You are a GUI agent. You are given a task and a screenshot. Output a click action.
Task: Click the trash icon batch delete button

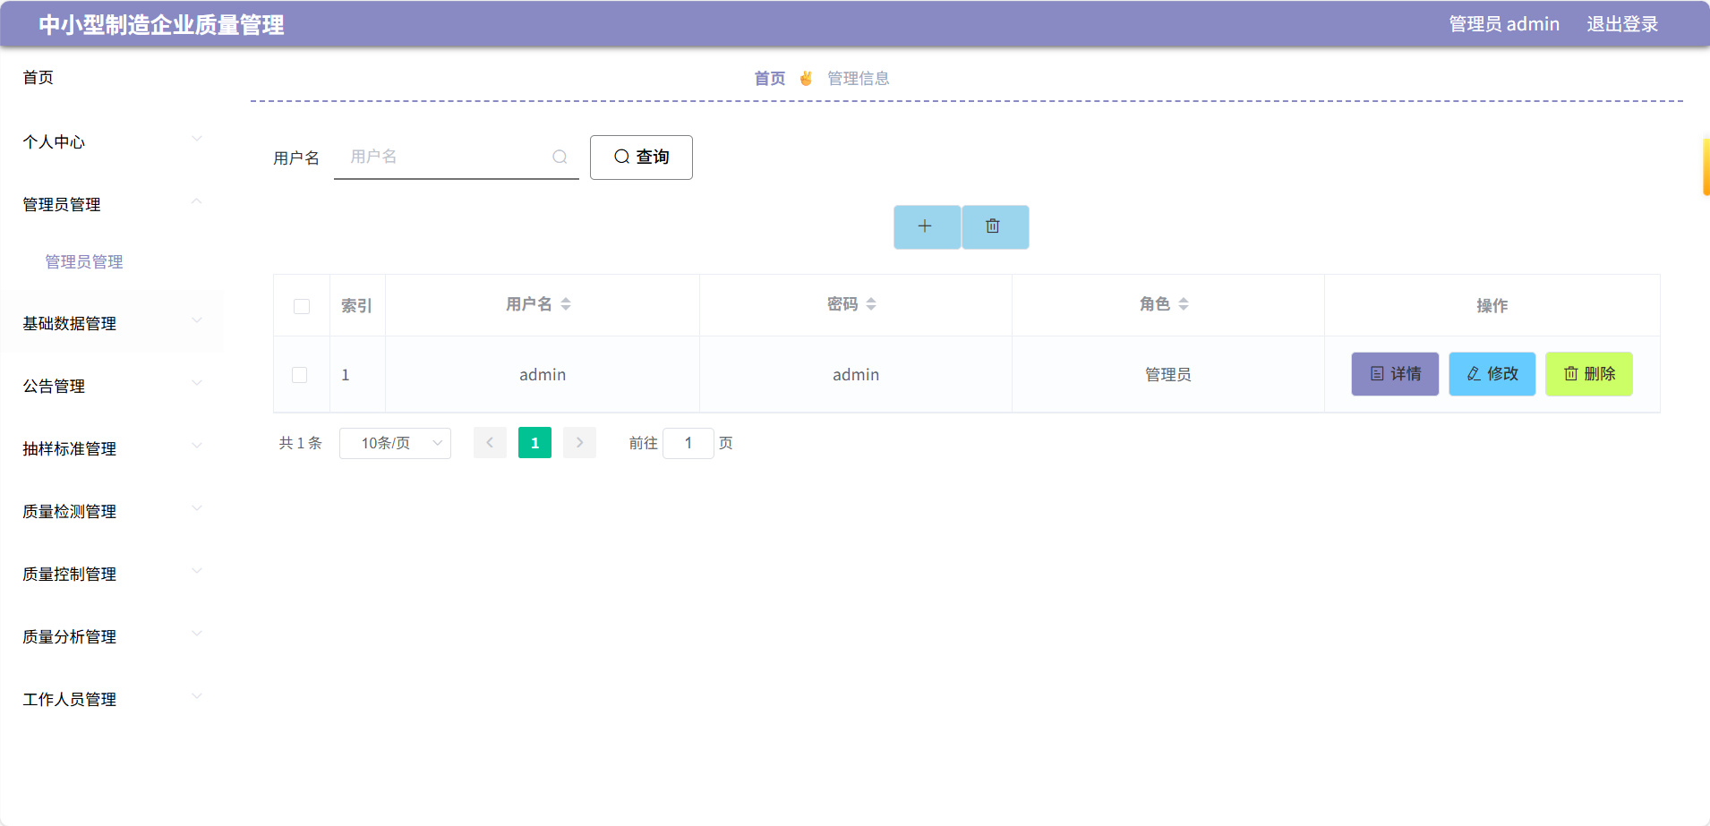point(995,226)
